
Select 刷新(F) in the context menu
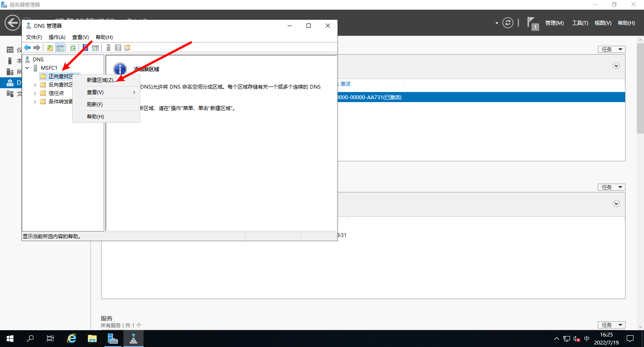click(95, 105)
